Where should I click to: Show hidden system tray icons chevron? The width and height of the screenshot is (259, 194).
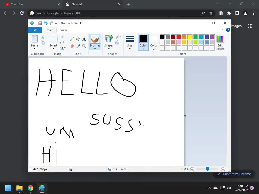click(209, 188)
